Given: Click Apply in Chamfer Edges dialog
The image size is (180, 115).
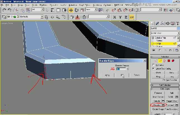Looking at the screenshot, I should pyautogui.click(x=107, y=75).
